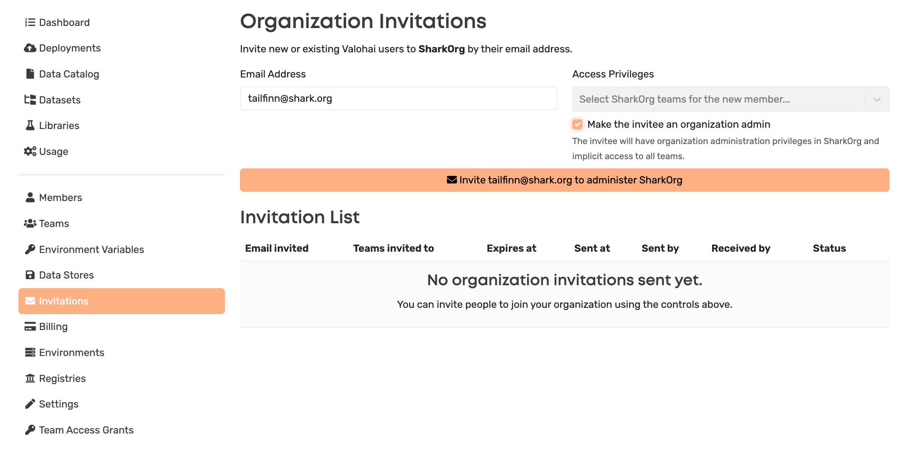The image size is (908, 454).
Task: Click the Usage gears icon
Action: point(30,151)
